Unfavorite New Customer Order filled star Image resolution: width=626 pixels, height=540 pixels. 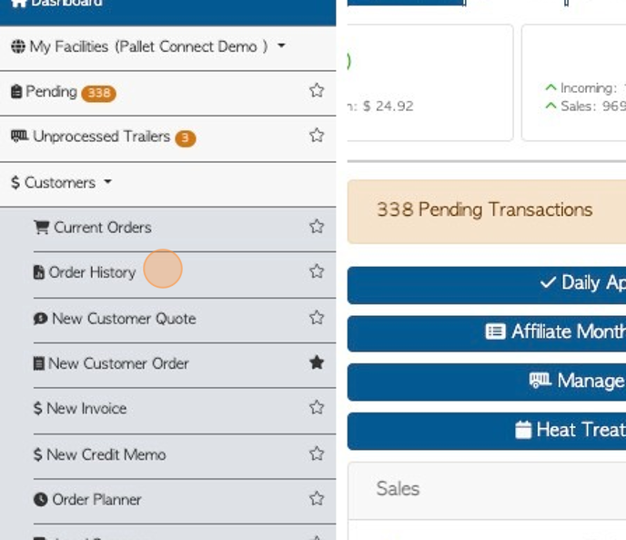(317, 362)
